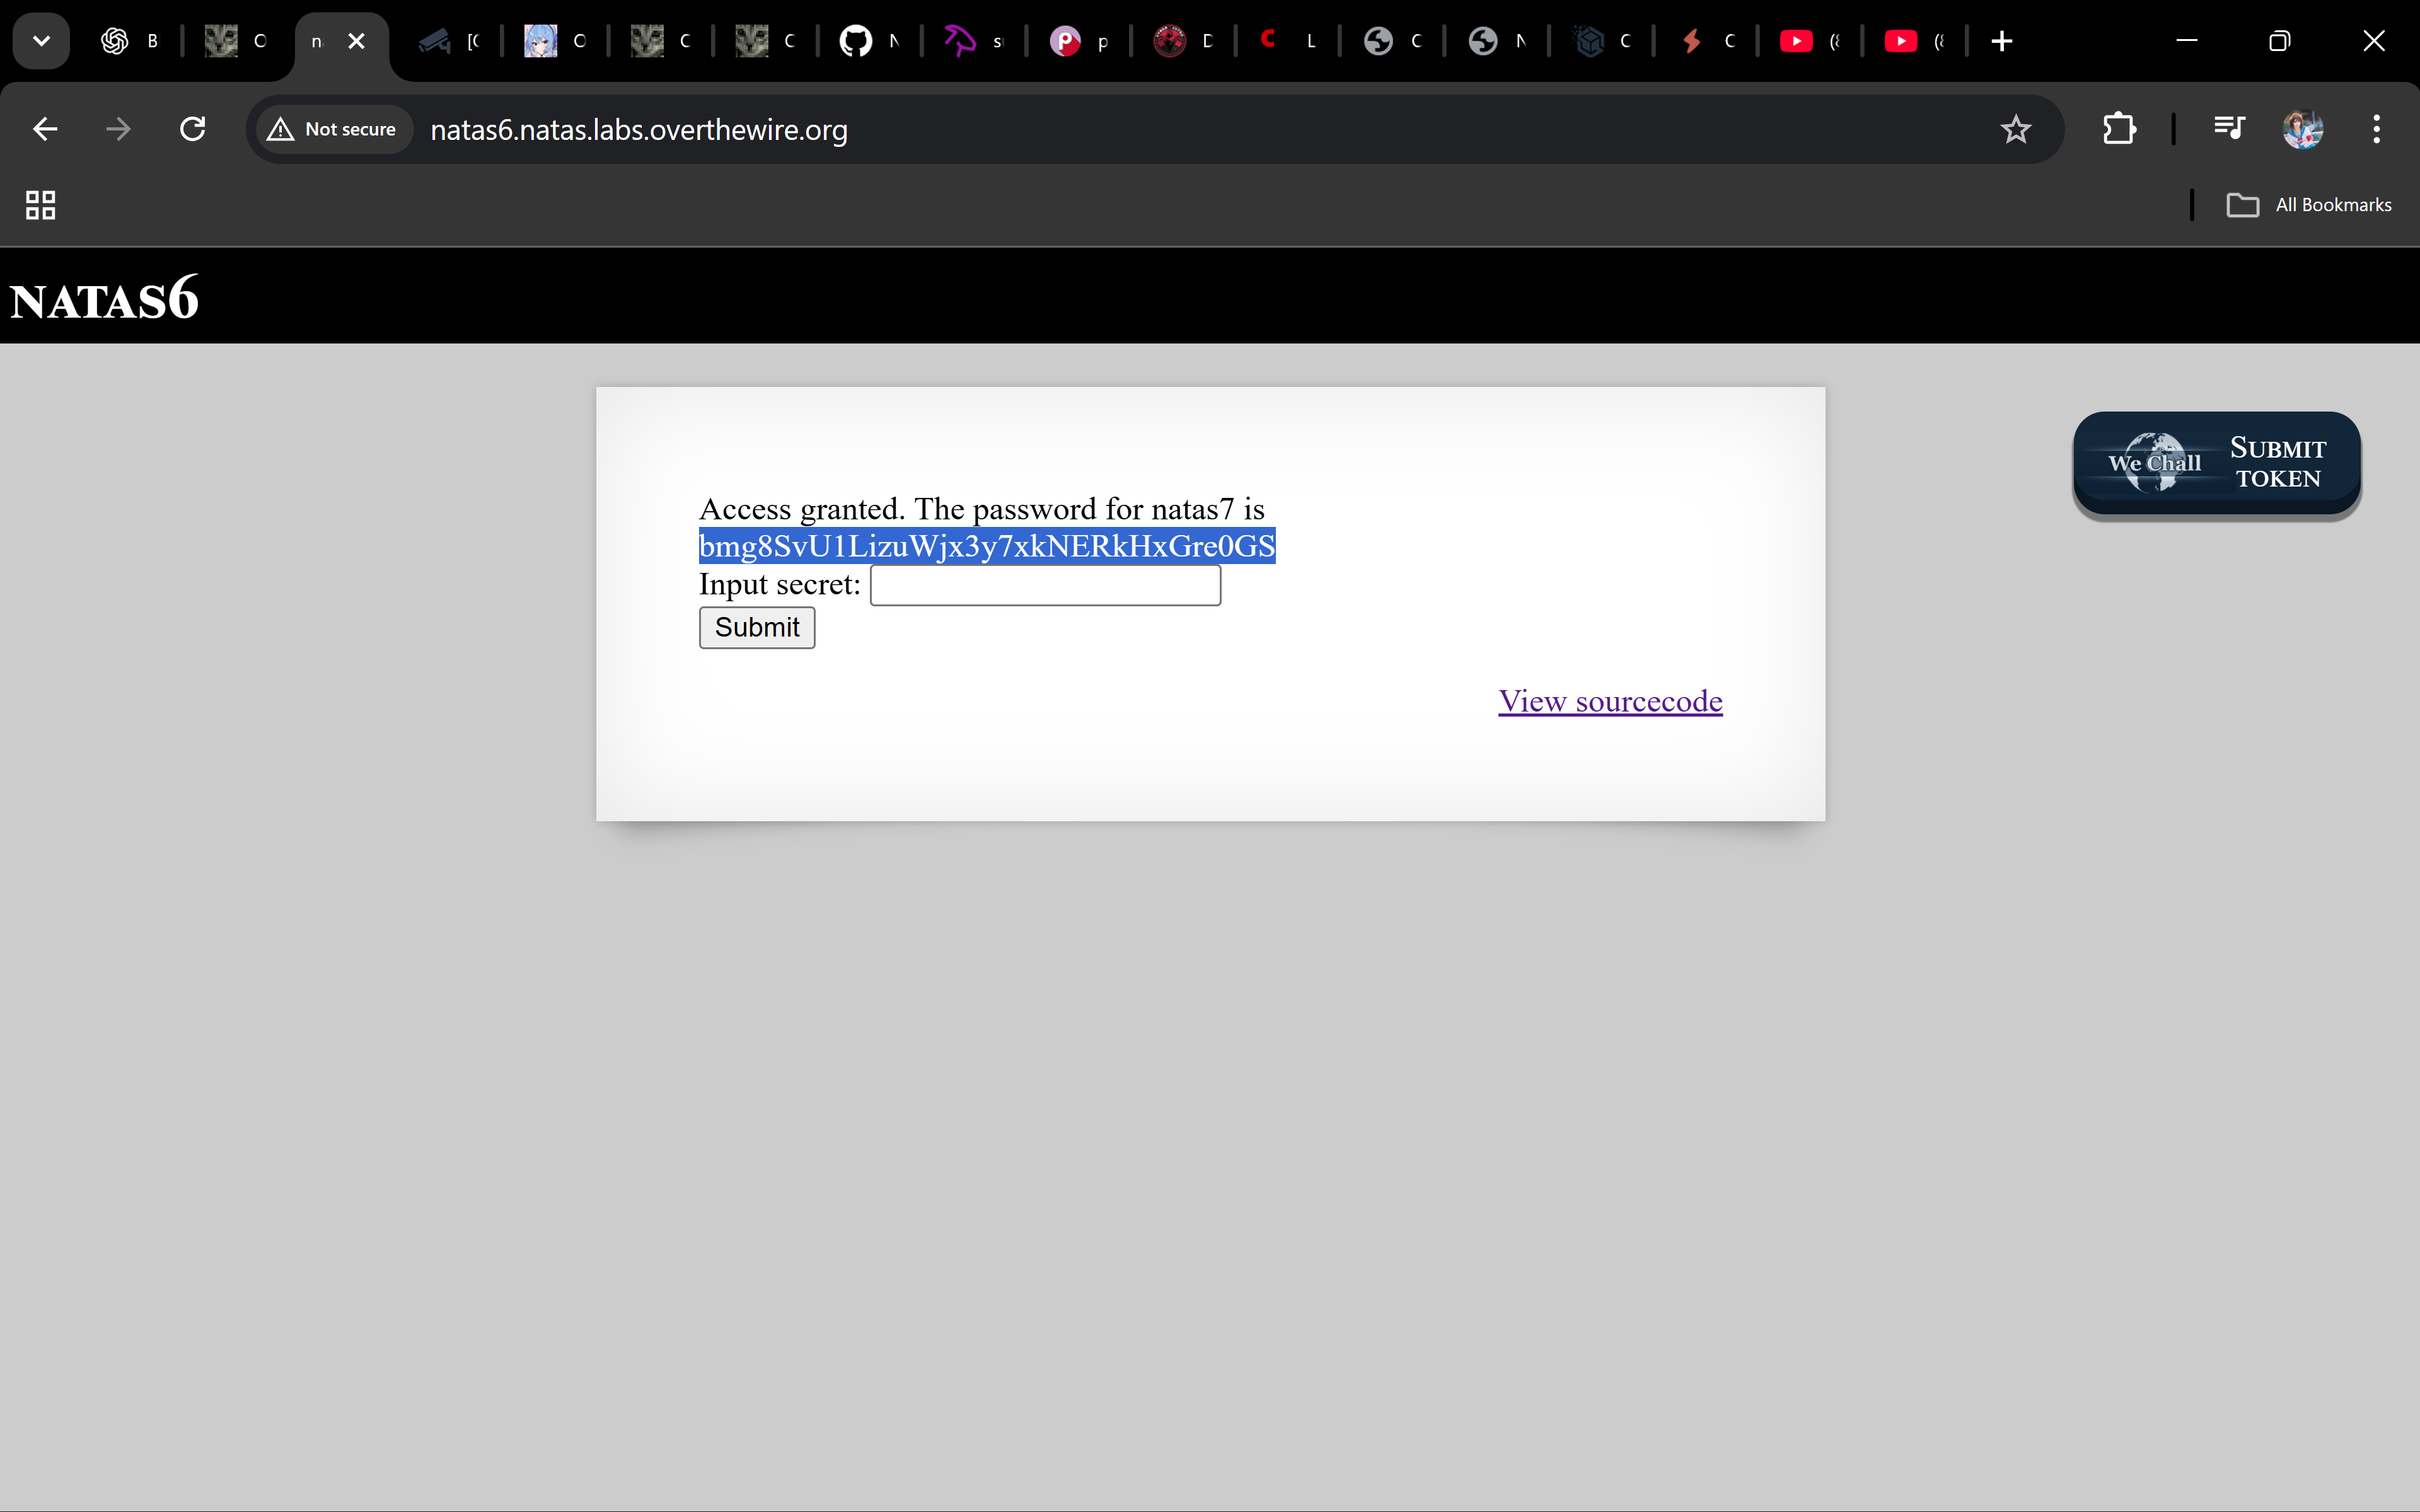Switch to the first YouTube tab
Image resolution: width=2420 pixels, height=1512 pixels.
(1809, 41)
